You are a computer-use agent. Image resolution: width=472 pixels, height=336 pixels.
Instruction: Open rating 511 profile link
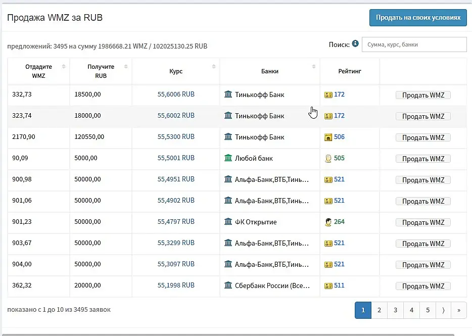pos(339,285)
